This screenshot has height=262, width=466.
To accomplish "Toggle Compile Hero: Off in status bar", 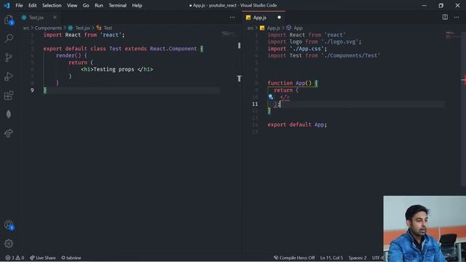I will (x=294, y=258).
